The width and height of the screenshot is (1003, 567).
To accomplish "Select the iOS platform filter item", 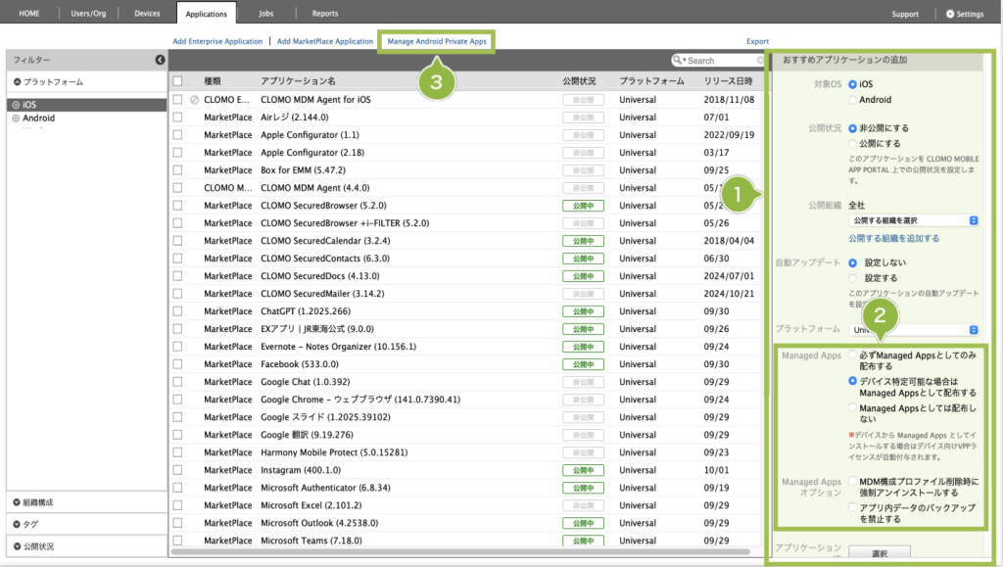I will 29,104.
